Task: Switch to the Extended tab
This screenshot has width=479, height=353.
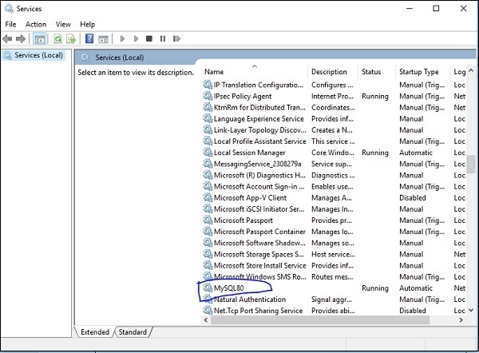Action: 96,331
